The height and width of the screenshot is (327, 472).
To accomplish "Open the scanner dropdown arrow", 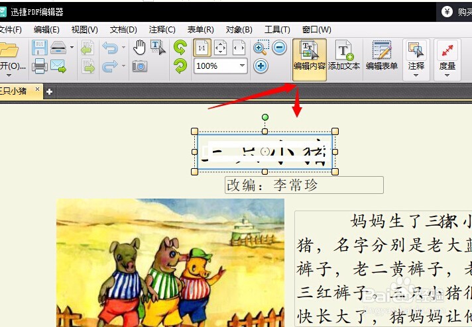I will pos(72,47).
